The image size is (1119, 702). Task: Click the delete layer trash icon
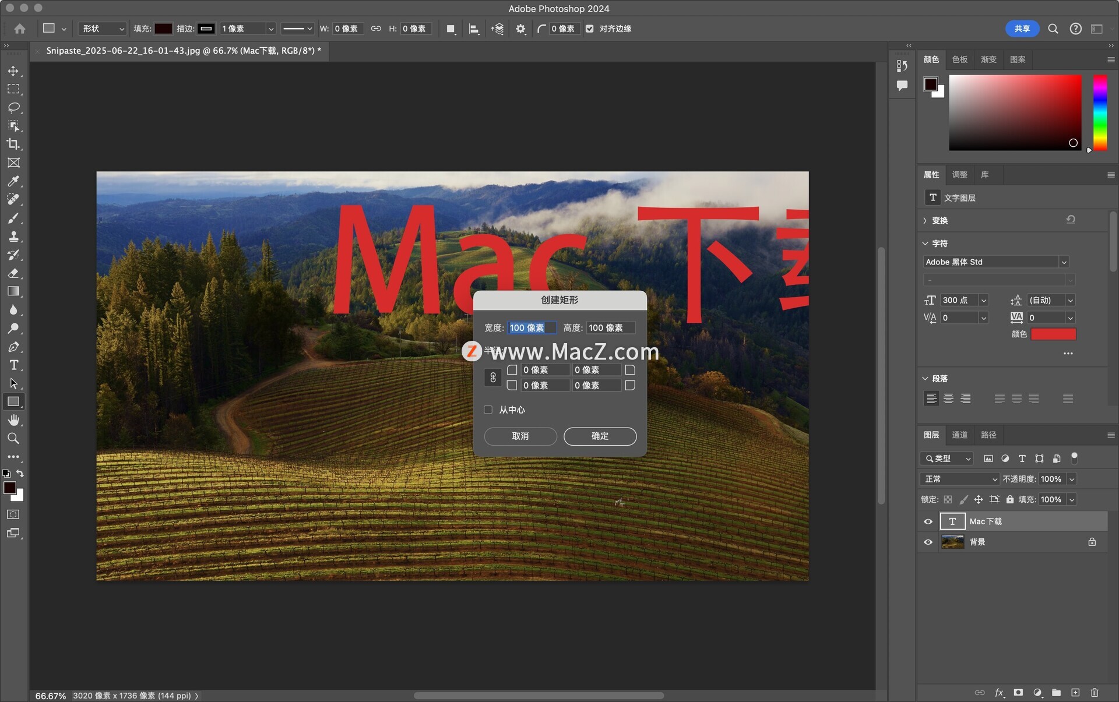[1095, 692]
